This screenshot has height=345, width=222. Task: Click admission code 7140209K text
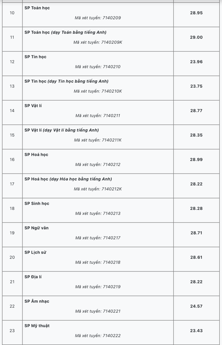pos(98,42)
